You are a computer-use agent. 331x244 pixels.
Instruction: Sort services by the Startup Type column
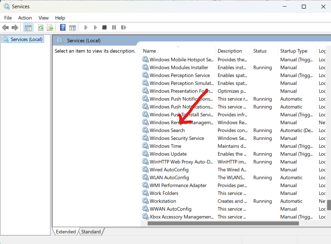pyautogui.click(x=294, y=51)
